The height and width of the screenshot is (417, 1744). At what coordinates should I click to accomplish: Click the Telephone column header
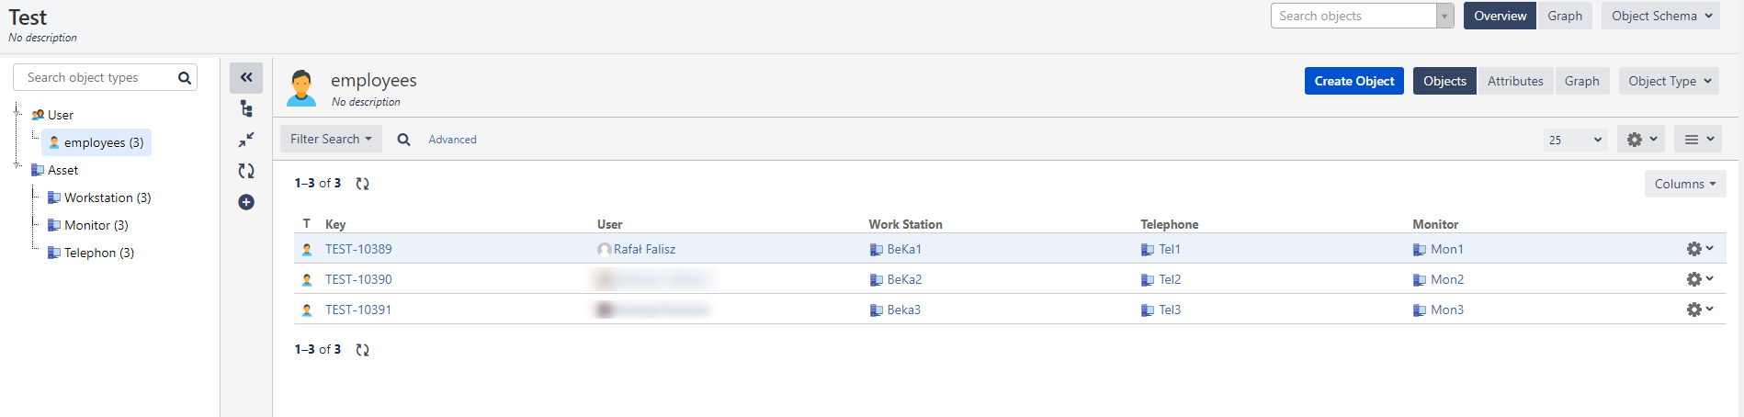[x=1170, y=224]
